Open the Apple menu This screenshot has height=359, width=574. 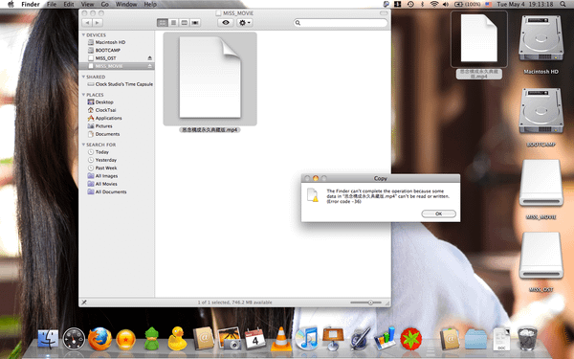tap(11, 5)
